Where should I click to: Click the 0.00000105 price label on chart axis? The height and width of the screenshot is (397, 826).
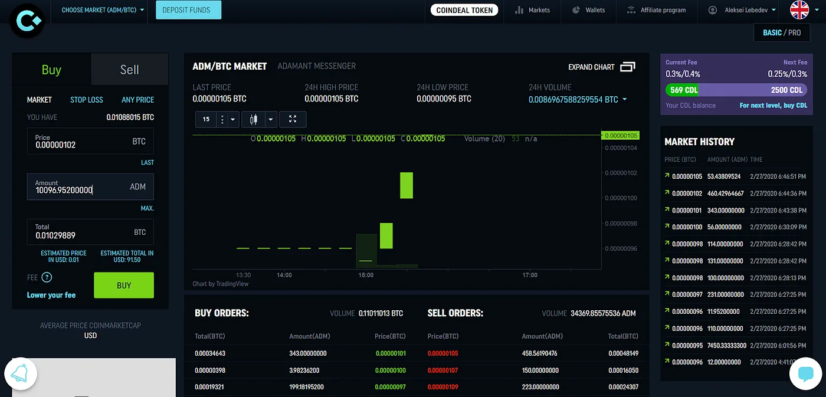point(619,135)
